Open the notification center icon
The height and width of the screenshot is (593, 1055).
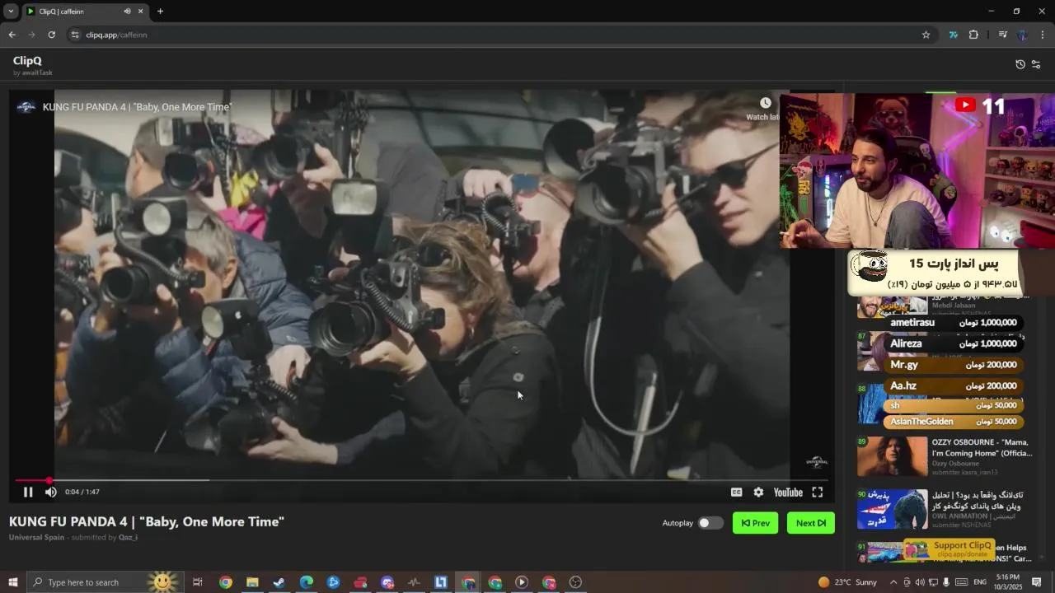[x=1037, y=582]
